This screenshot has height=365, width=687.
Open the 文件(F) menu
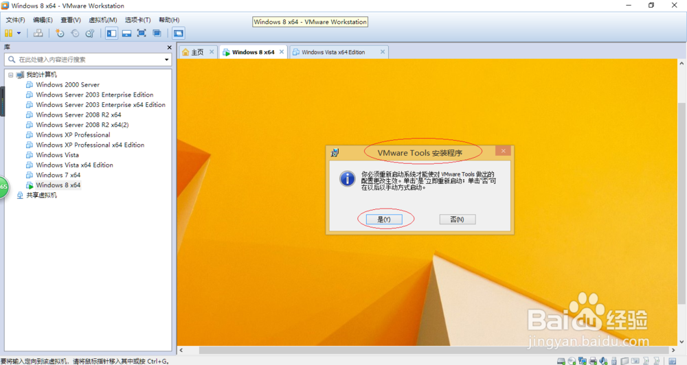pos(15,20)
